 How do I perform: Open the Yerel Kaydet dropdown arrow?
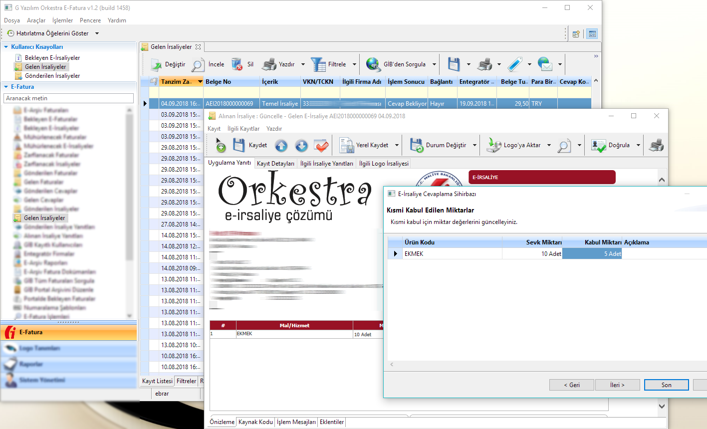click(x=397, y=146)
